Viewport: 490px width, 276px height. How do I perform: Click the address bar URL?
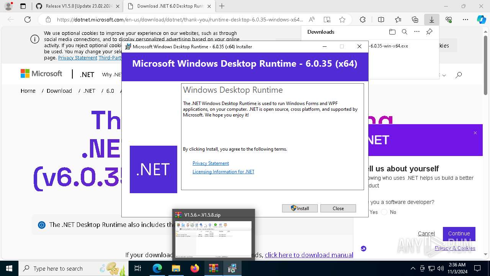pos(180,20)
